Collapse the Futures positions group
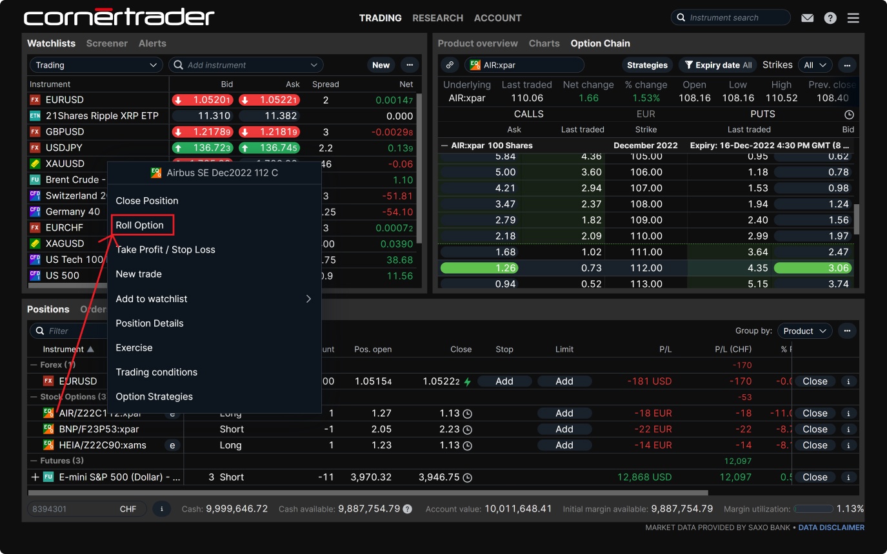 34,461
